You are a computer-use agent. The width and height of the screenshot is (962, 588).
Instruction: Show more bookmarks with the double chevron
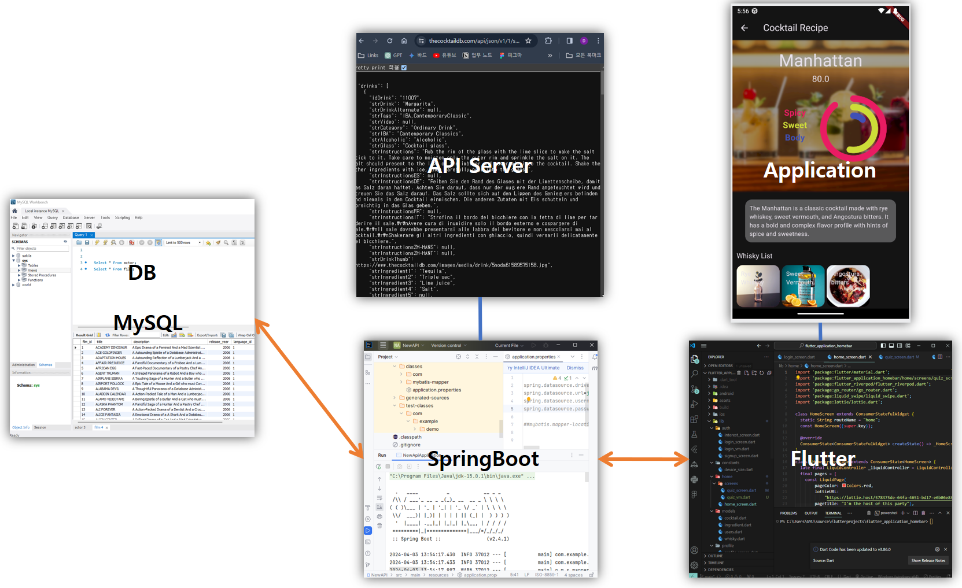550,56
